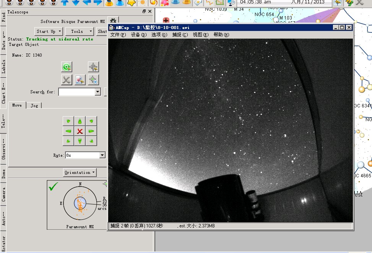Switch to the Move tab
The width and height of the screenshot is (372, 253).
pos(17,105)
